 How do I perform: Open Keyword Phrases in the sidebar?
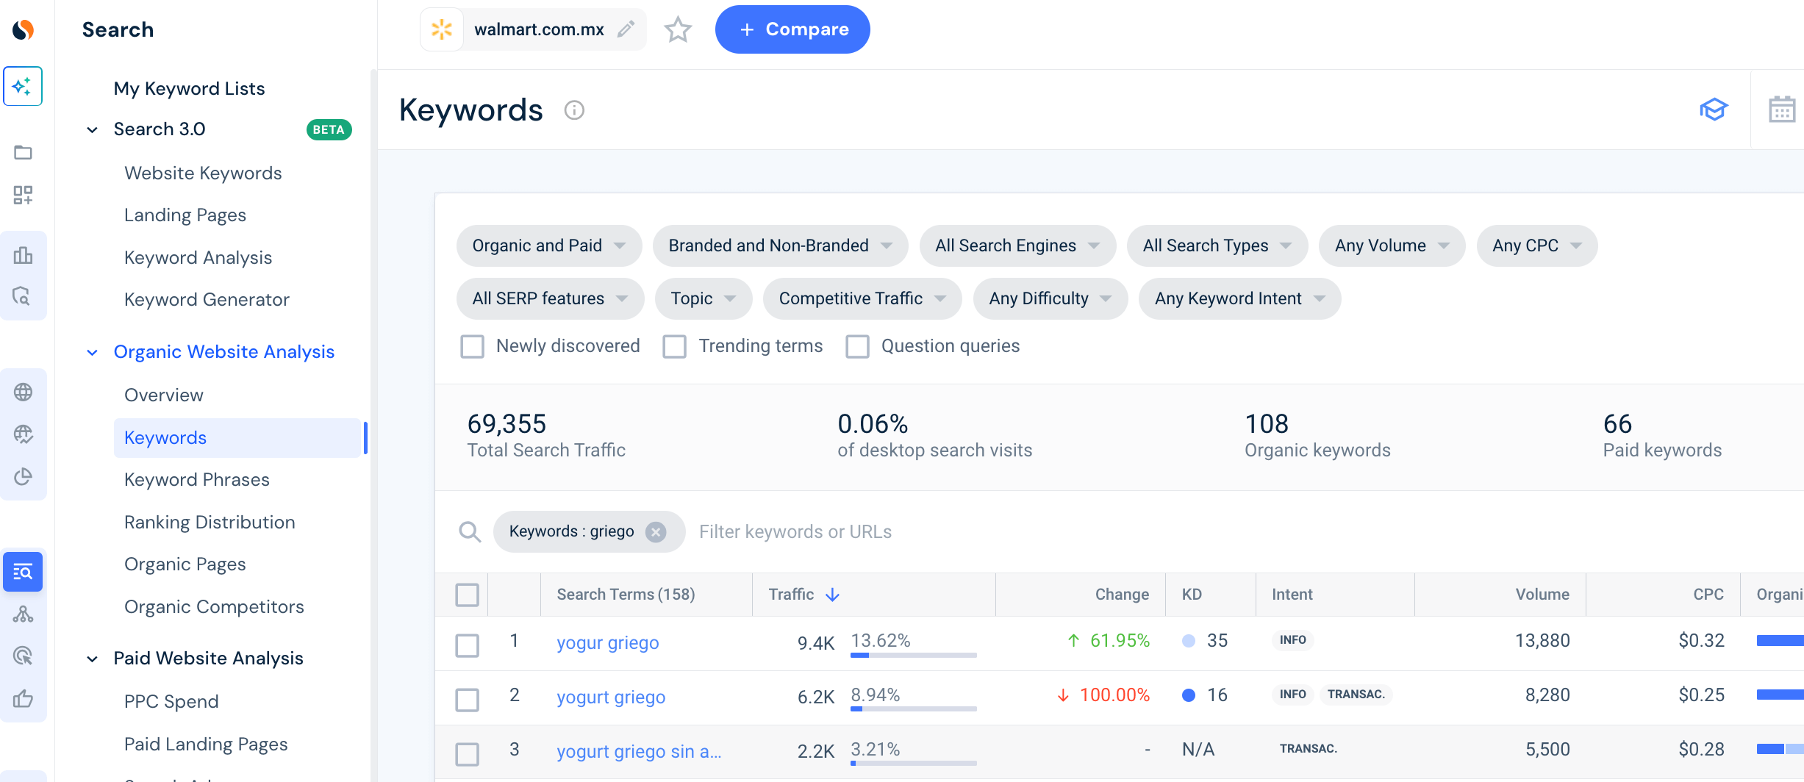click(x=197, y=480)
